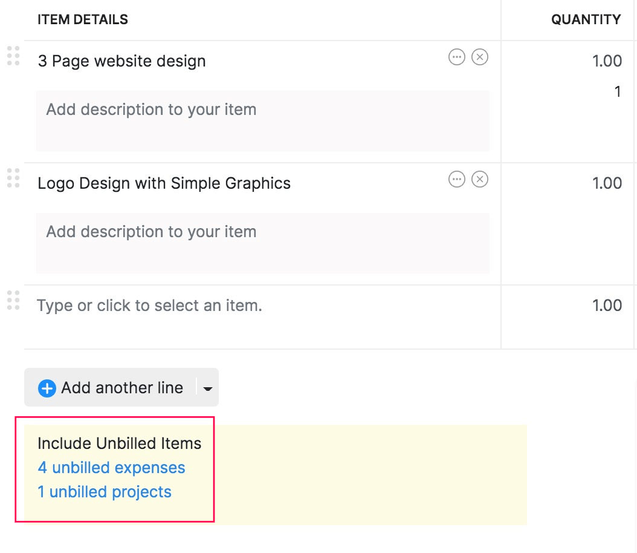Click drag handle of 3 Page website design row
This screenshot has height=553, width=637.
pos(13,56)
